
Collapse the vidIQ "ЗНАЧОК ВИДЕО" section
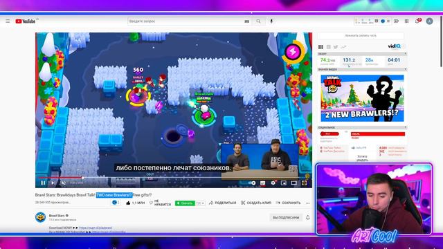point(406,69)
